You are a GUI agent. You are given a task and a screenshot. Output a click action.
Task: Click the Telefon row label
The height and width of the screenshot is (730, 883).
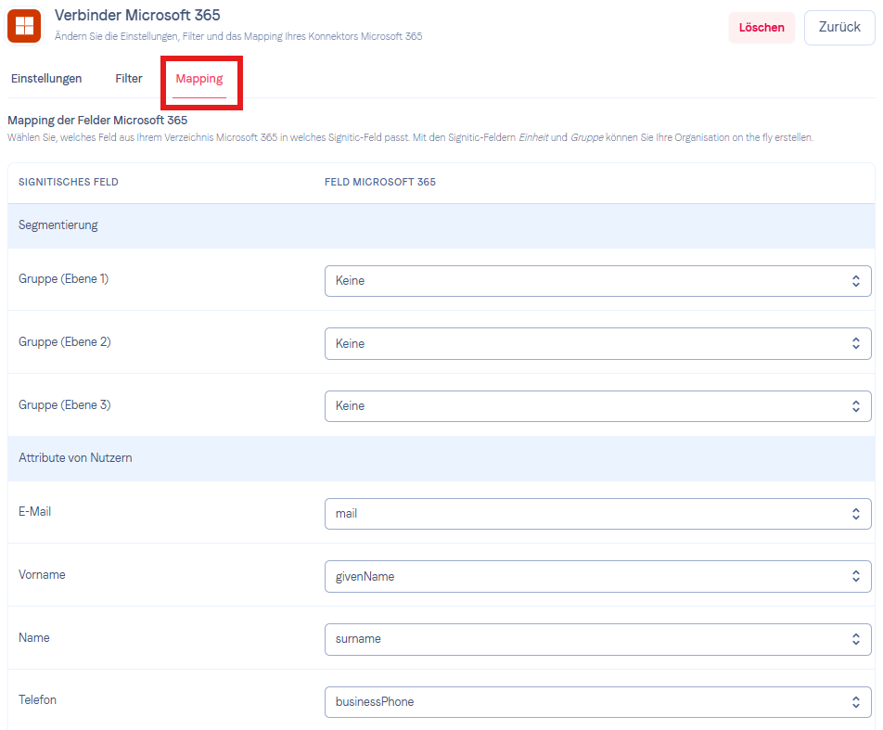point(37,699)
